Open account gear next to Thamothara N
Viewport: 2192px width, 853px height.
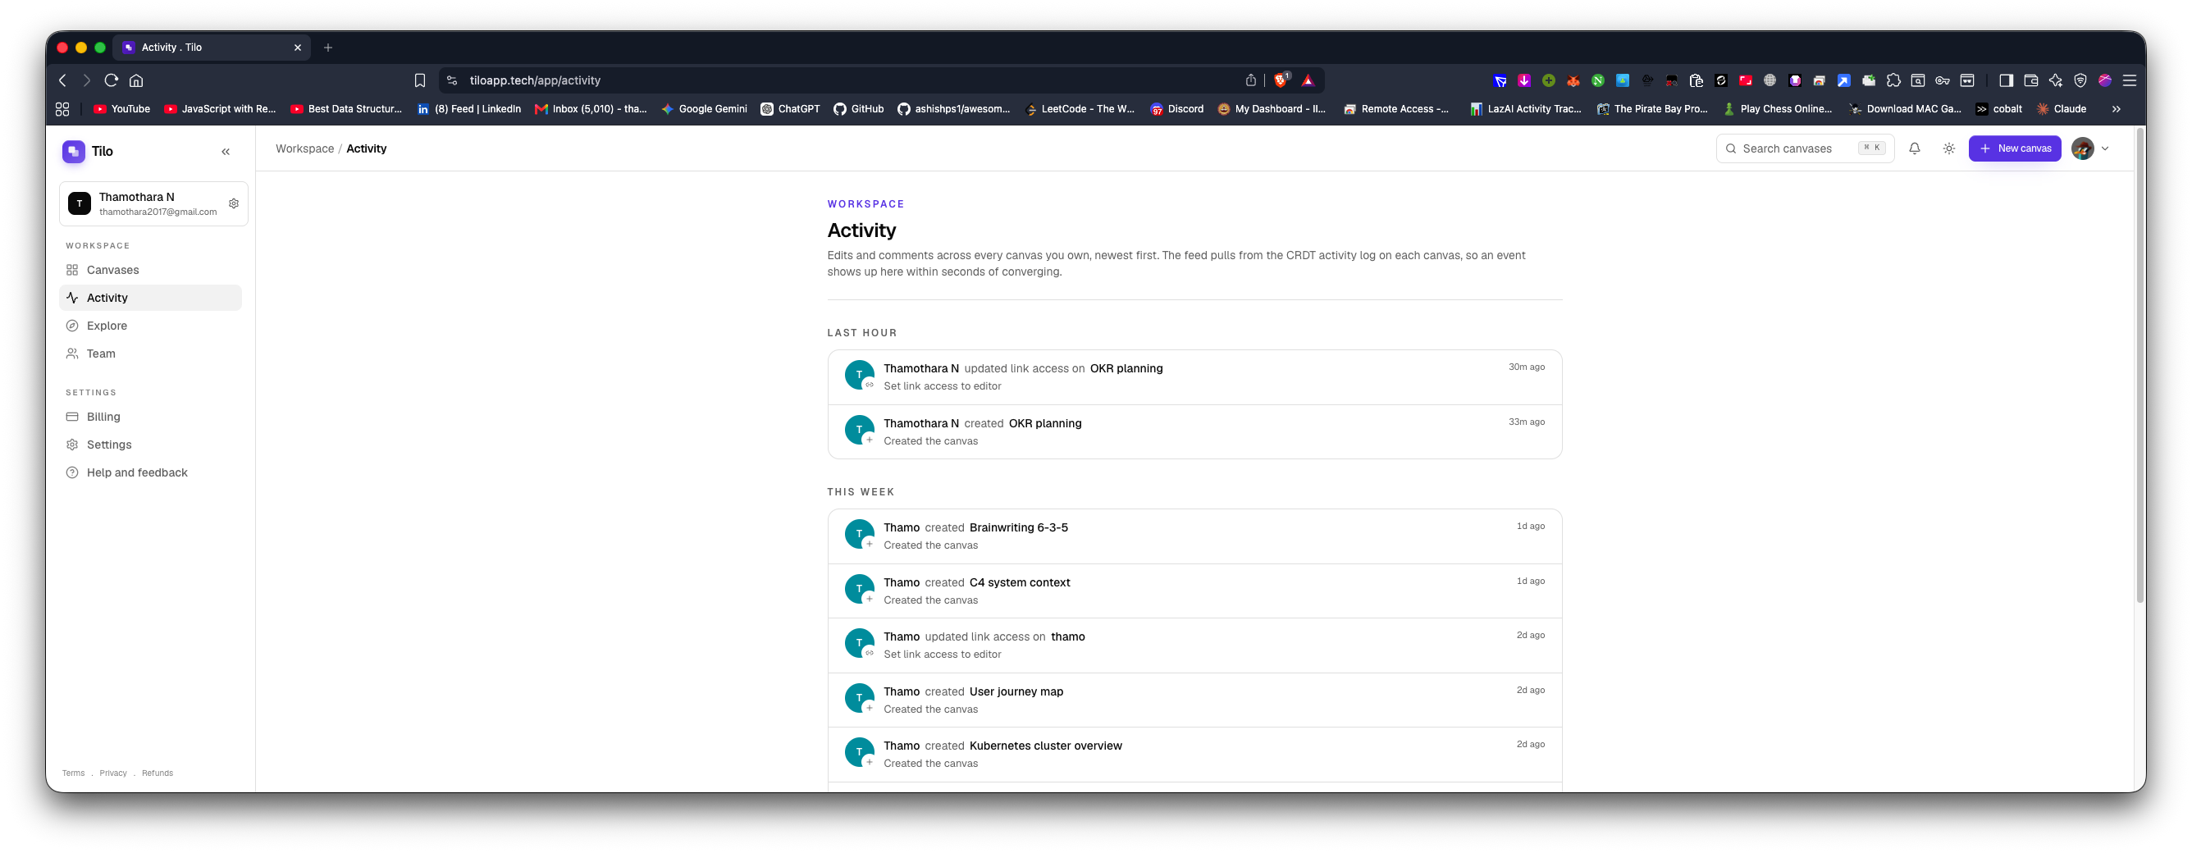pos(234,203)
